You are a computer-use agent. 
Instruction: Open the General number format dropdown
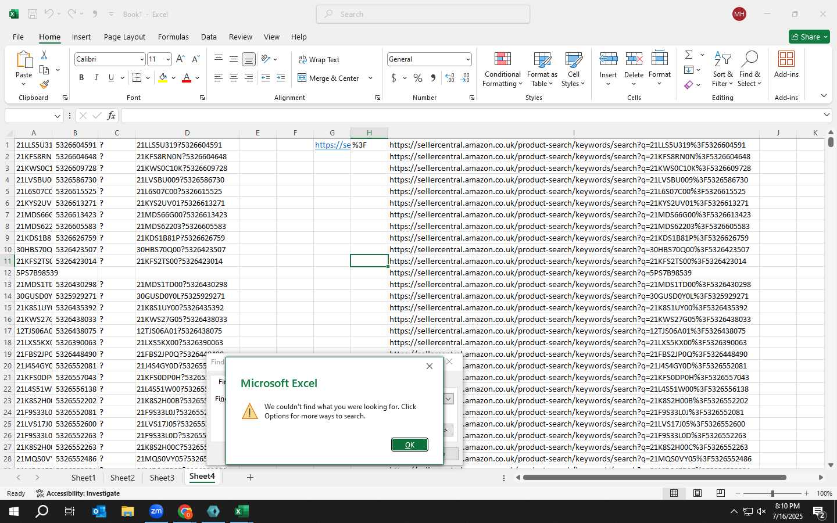[x=468, y=59]
